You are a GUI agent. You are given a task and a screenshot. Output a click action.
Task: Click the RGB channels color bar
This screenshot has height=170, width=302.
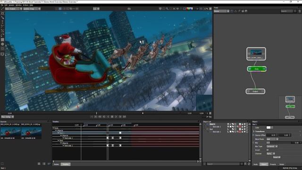(x=190, y=8)
